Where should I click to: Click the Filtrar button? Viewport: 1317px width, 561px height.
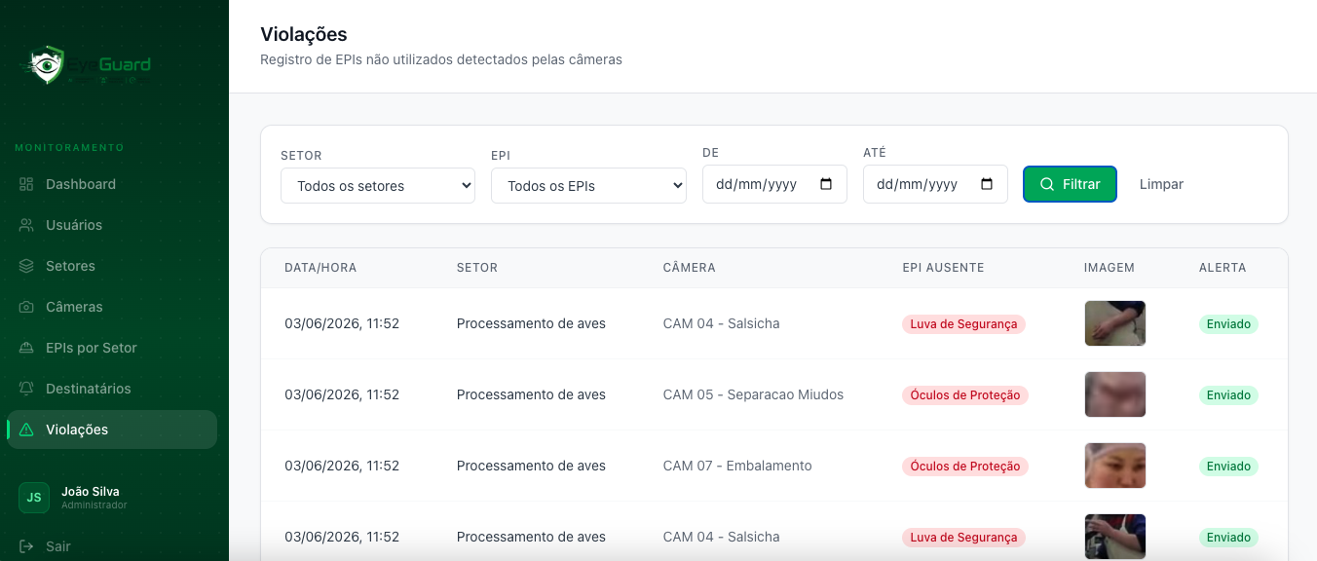tap(1070, 184)
